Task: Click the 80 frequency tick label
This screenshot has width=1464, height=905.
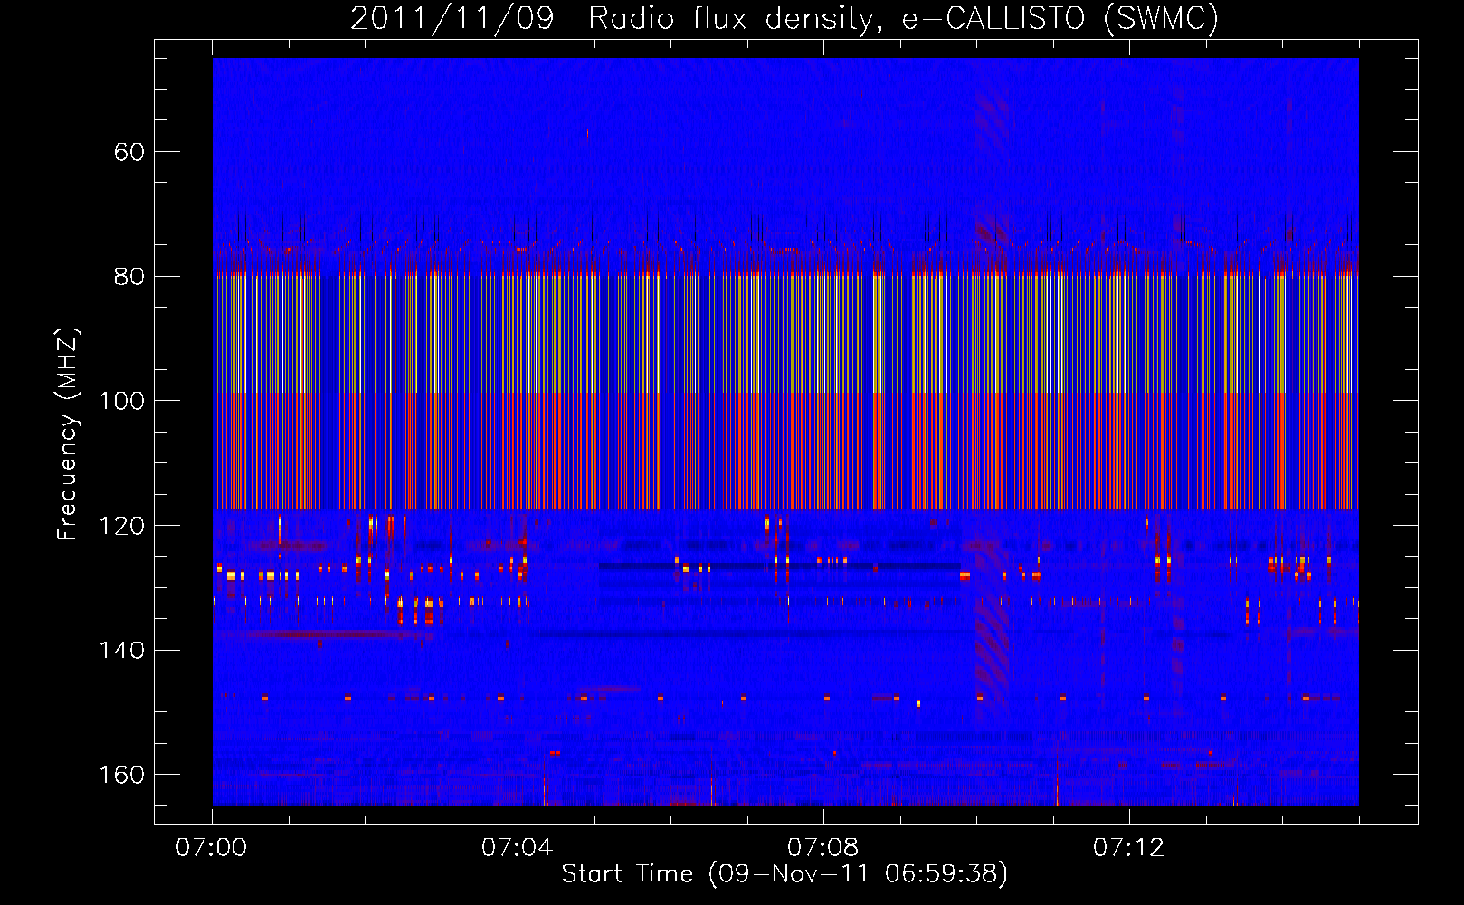Action: [x=128, y=276]
